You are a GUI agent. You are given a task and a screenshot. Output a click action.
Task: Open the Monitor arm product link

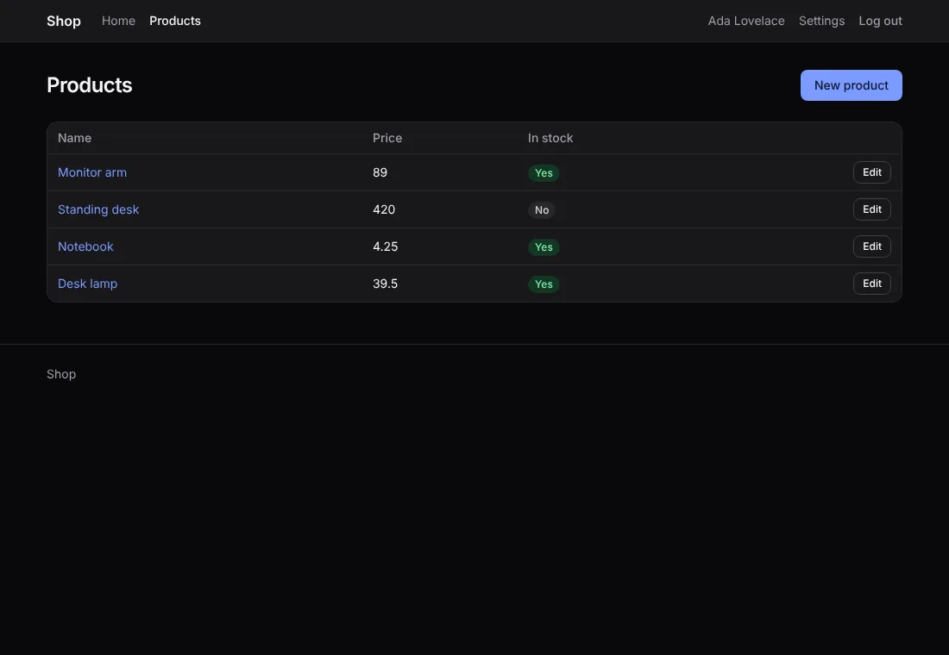tap(92, 172)
